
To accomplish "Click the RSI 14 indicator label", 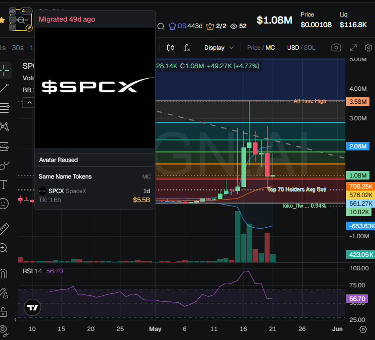I will click(32, 271).
